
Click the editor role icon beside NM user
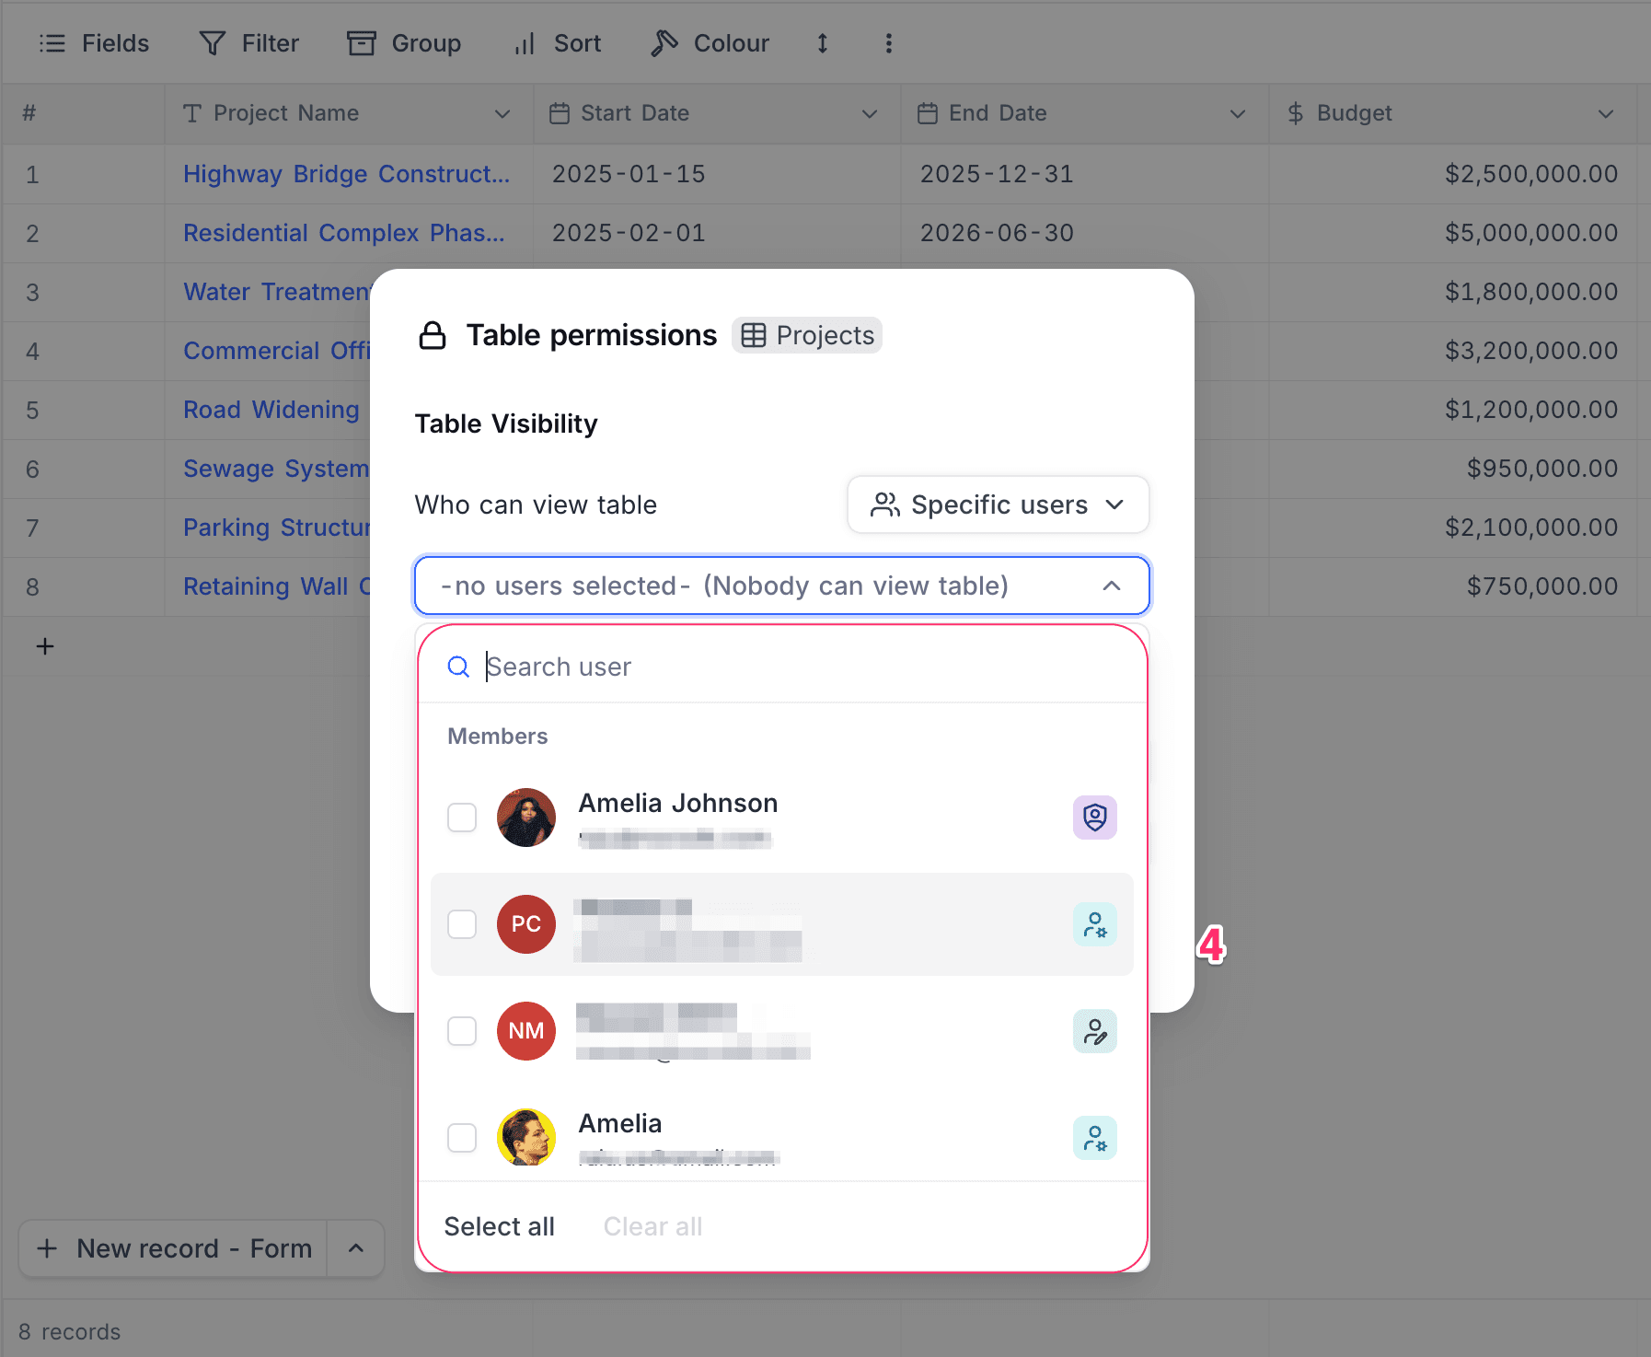pos(1094,1031)
